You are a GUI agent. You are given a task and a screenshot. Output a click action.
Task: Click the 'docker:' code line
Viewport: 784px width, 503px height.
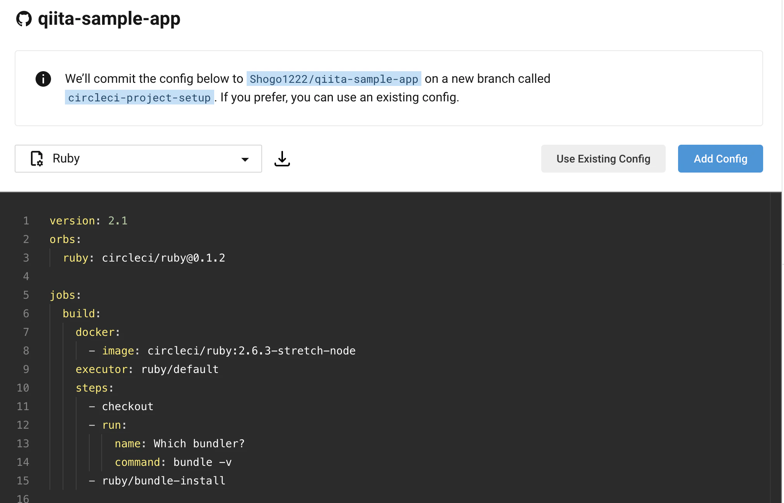tap(98, 332)
